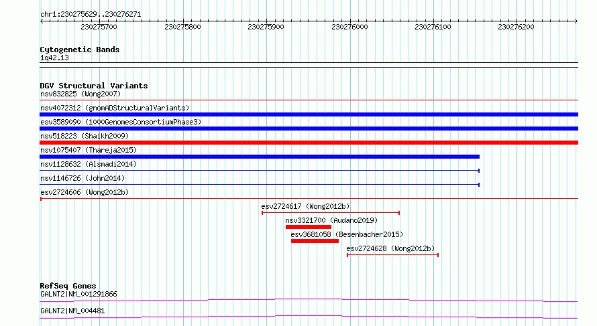
Task: Open the nsv4072312 (gnomADStructuralVariants) label
Action: [x=115, y=108]
